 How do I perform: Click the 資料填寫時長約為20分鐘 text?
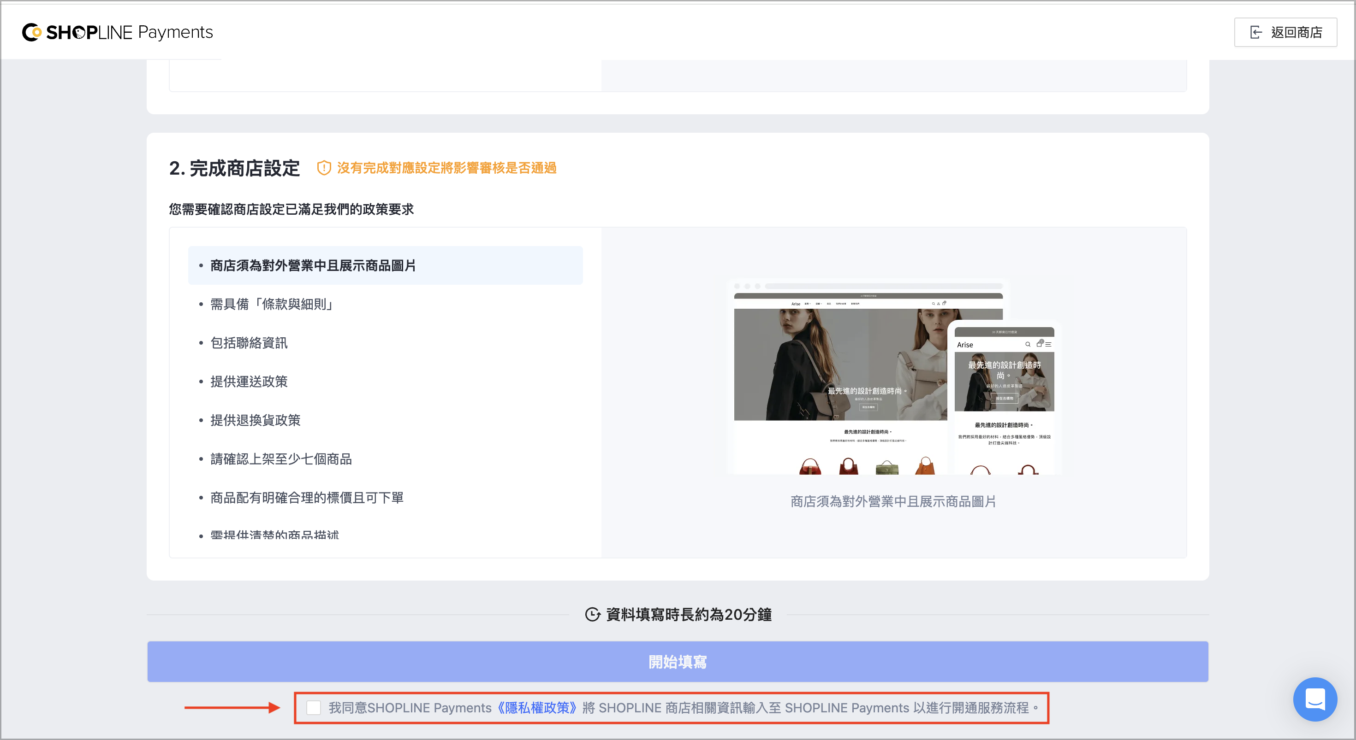(689, 614)
